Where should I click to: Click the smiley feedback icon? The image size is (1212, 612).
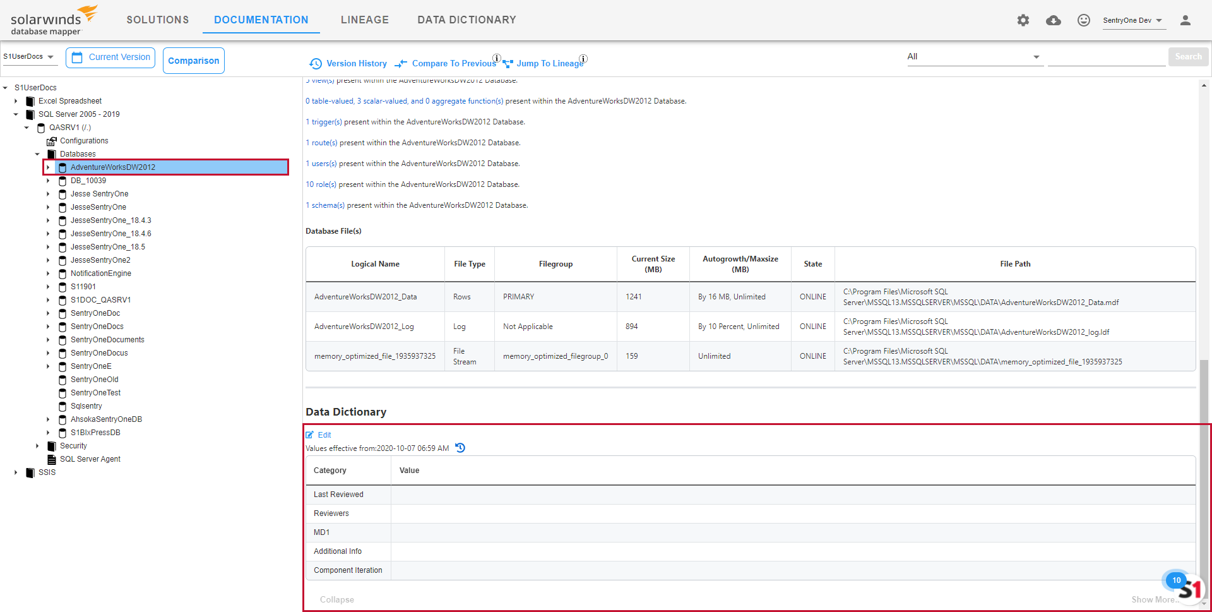click(x=1084, y=20)
